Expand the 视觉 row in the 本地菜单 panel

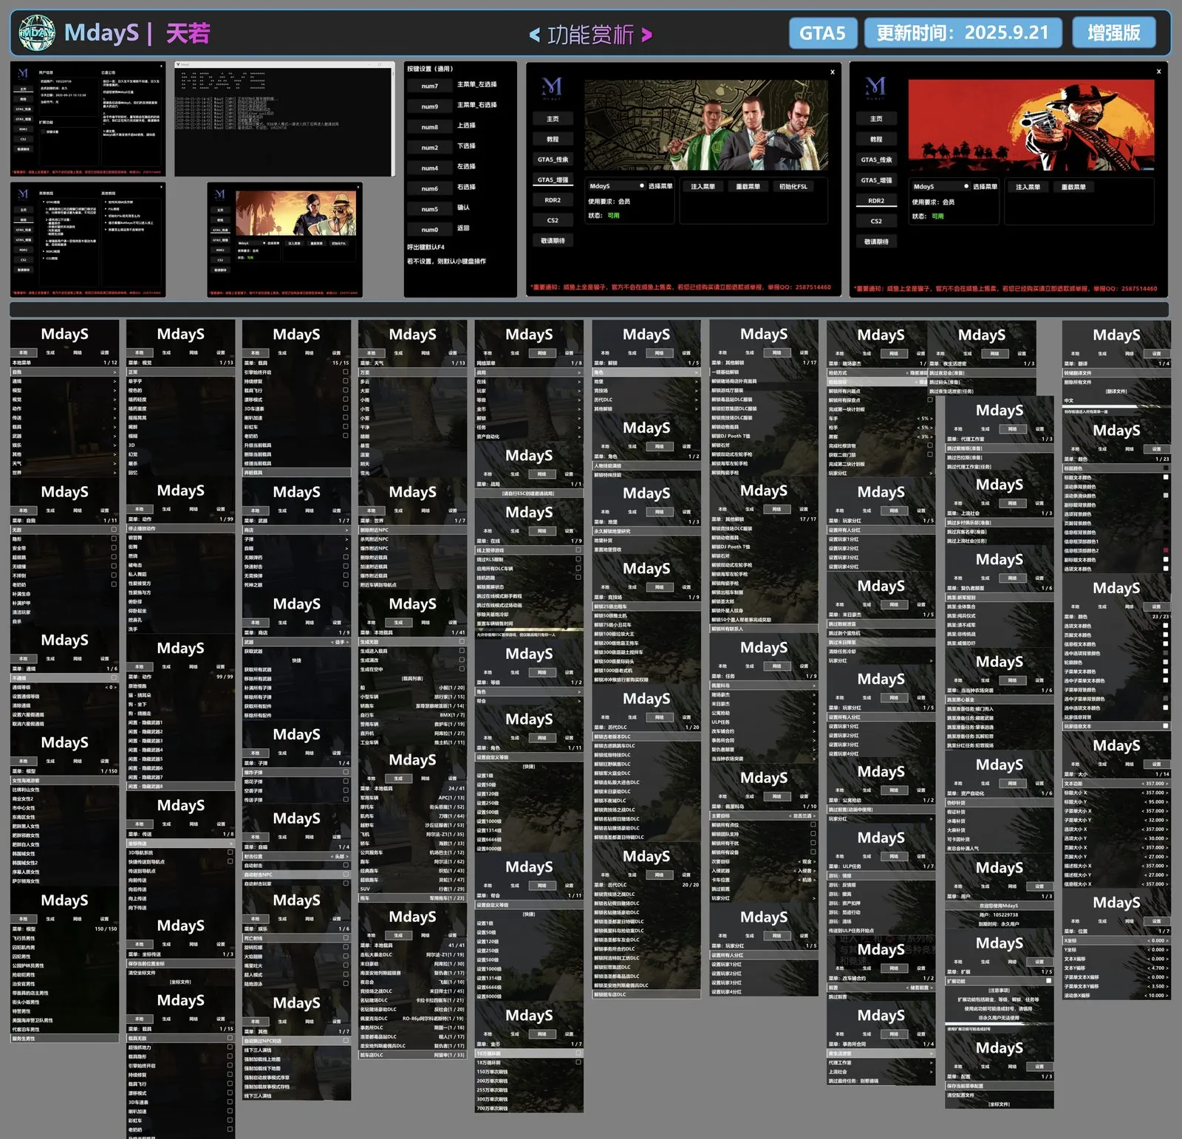click(x=64, y=400)
